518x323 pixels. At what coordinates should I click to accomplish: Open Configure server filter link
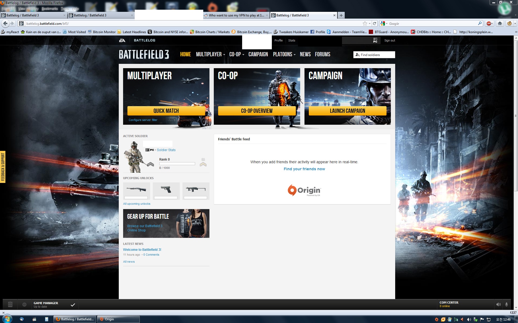click(x=143, y=120)
